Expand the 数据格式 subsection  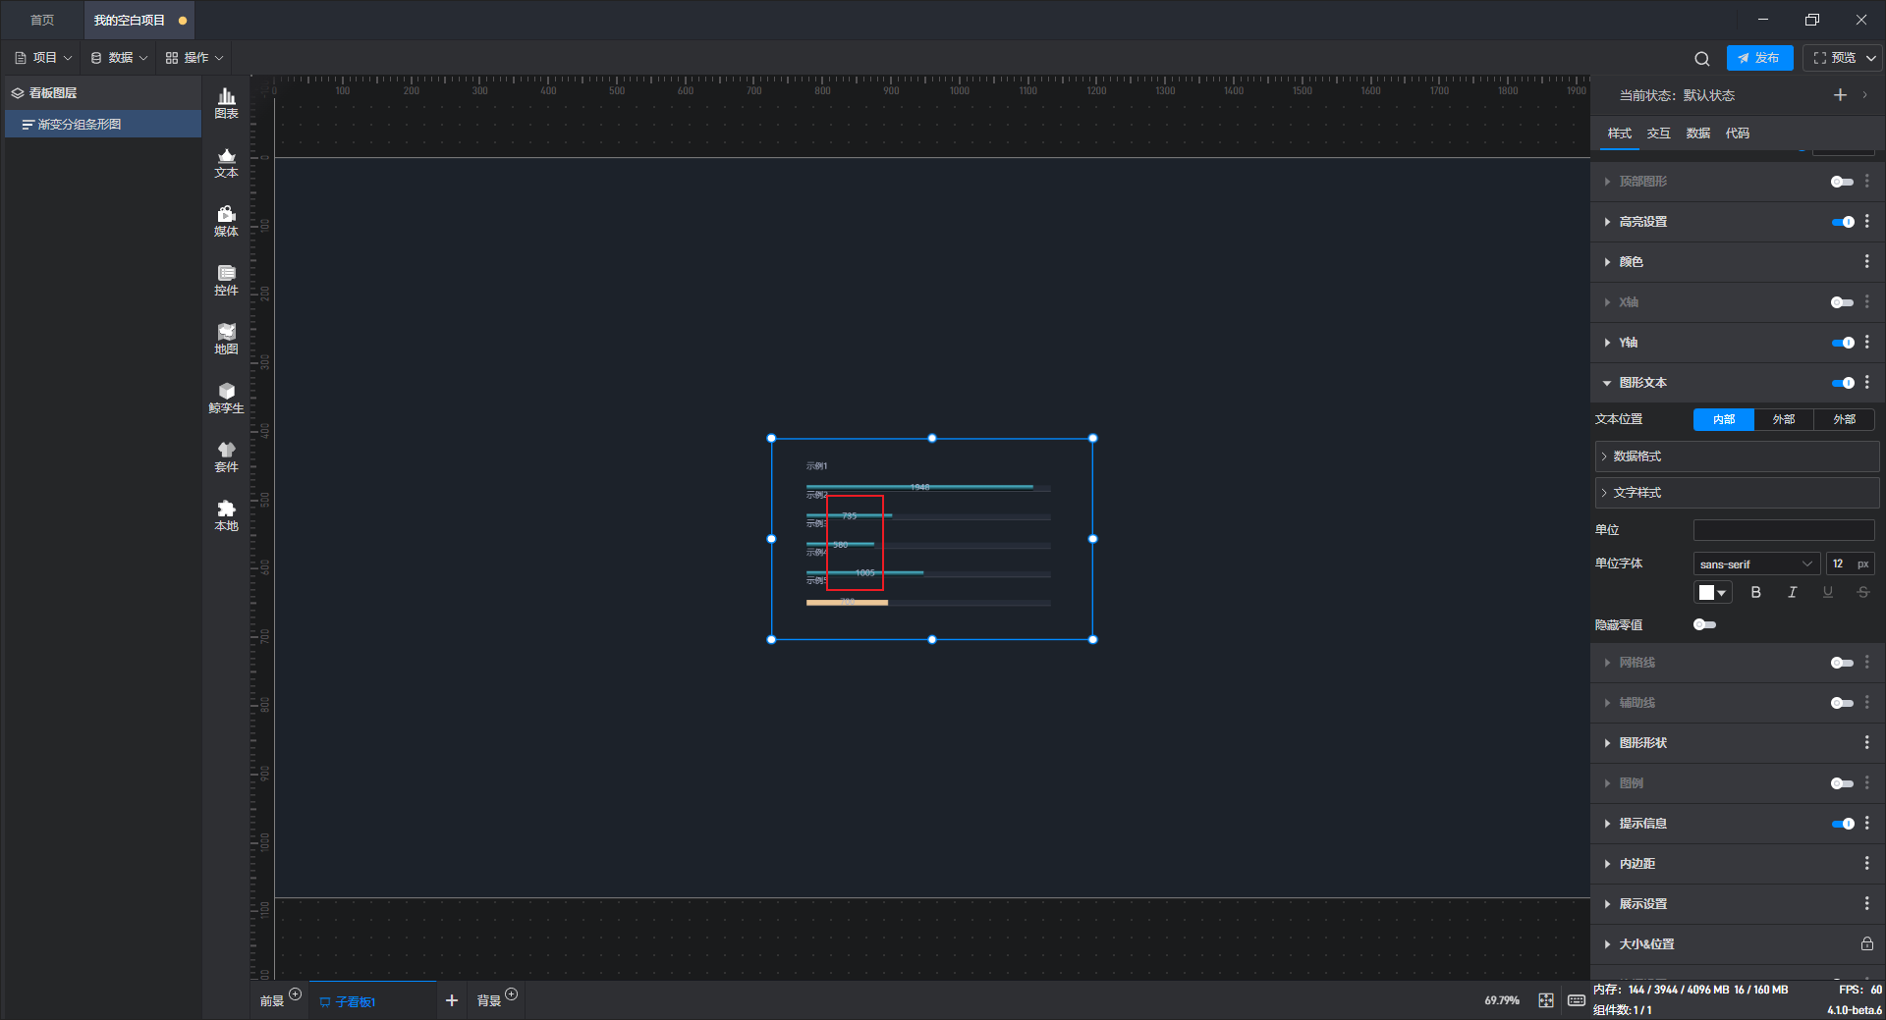1737,456
